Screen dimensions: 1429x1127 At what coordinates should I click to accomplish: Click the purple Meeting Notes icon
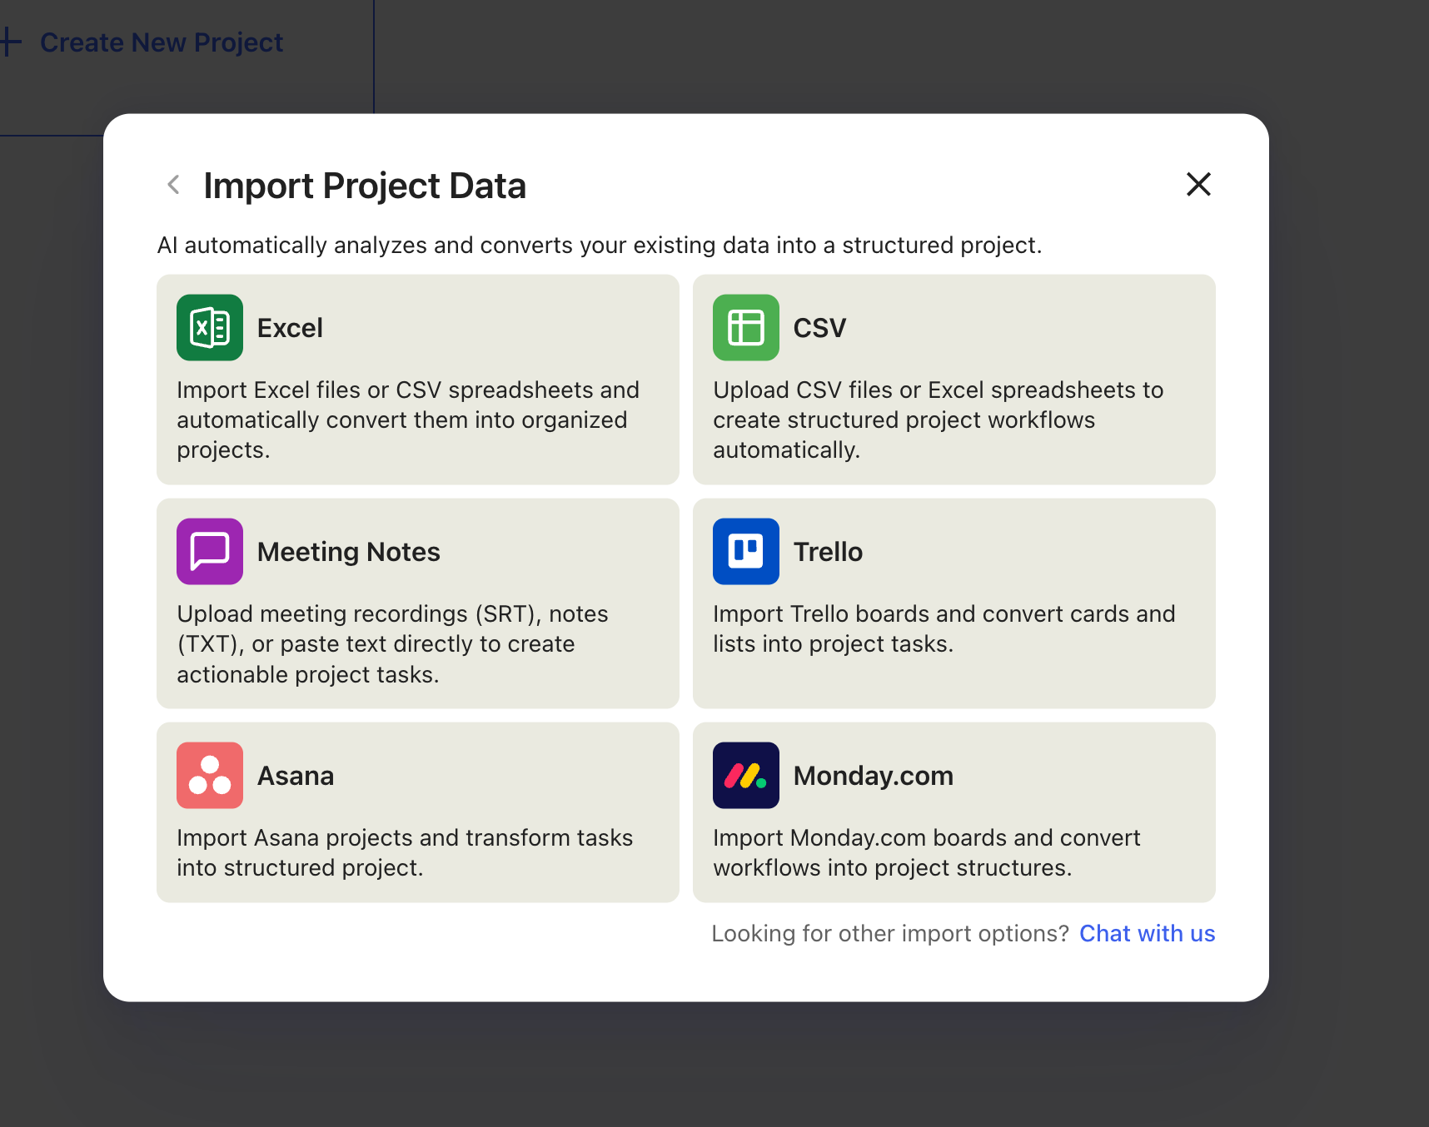[x=209, y=552]
